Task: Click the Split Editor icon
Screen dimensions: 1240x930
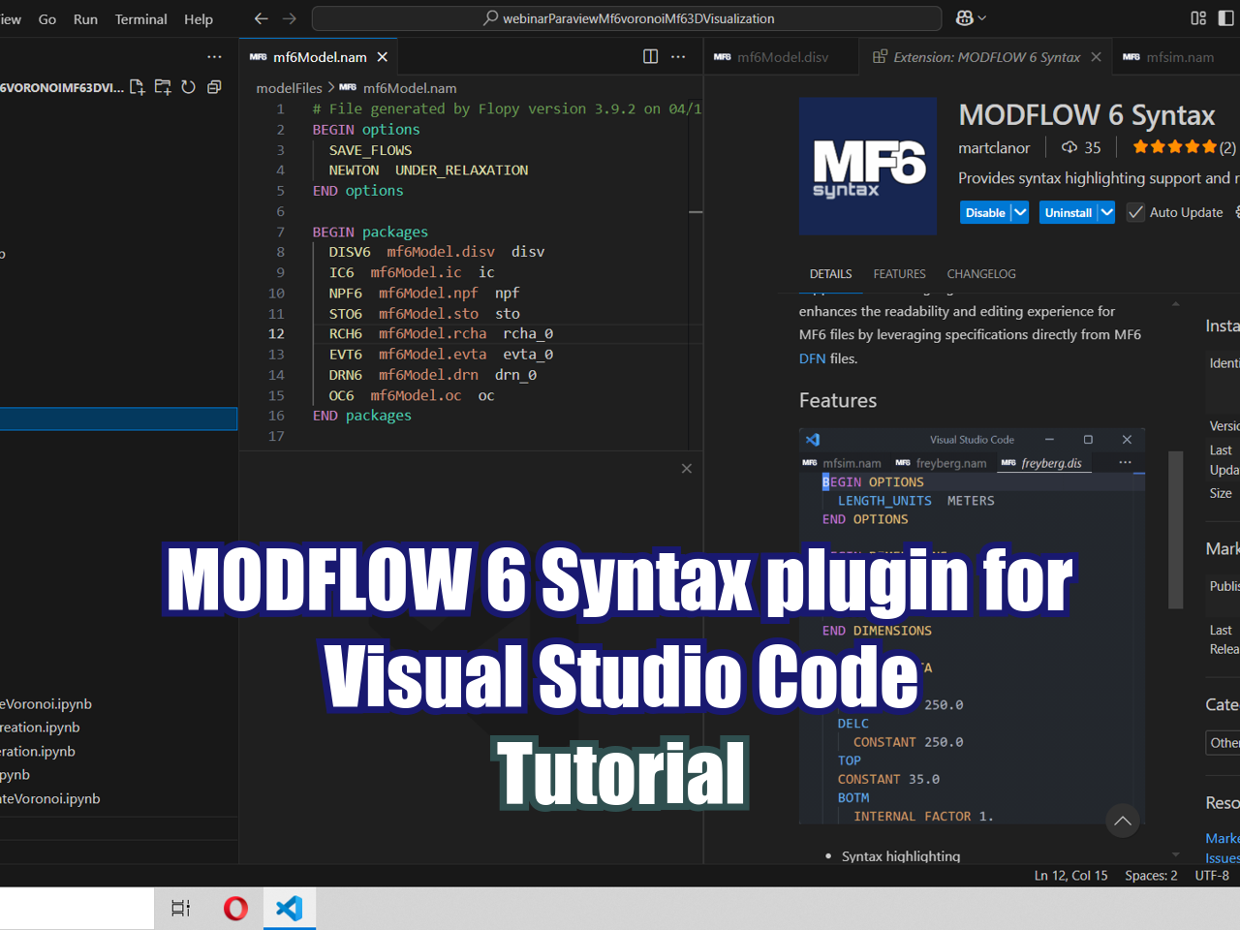Action: 649,56
